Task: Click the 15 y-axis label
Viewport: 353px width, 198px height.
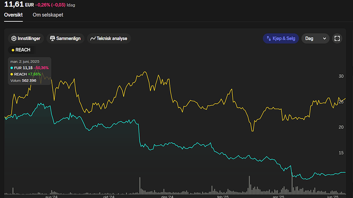Action: point(341,153)
